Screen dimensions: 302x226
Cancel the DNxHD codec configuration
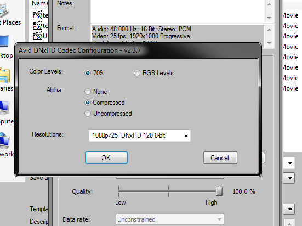(x=220, y=158)
